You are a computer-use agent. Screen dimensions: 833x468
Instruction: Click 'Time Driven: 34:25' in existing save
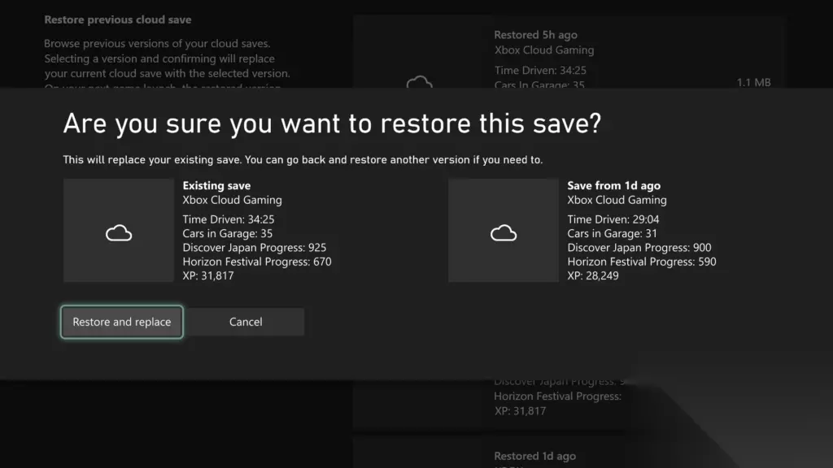pyautogui.click(x=229, y=219)
